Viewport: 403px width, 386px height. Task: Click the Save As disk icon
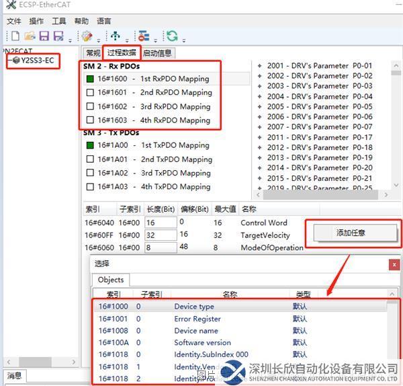58,36
